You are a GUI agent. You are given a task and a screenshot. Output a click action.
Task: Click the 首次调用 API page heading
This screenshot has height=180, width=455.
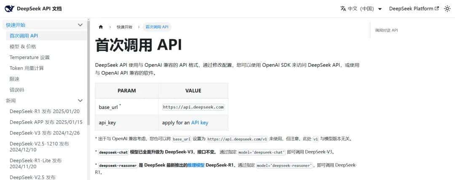point(139,45)
